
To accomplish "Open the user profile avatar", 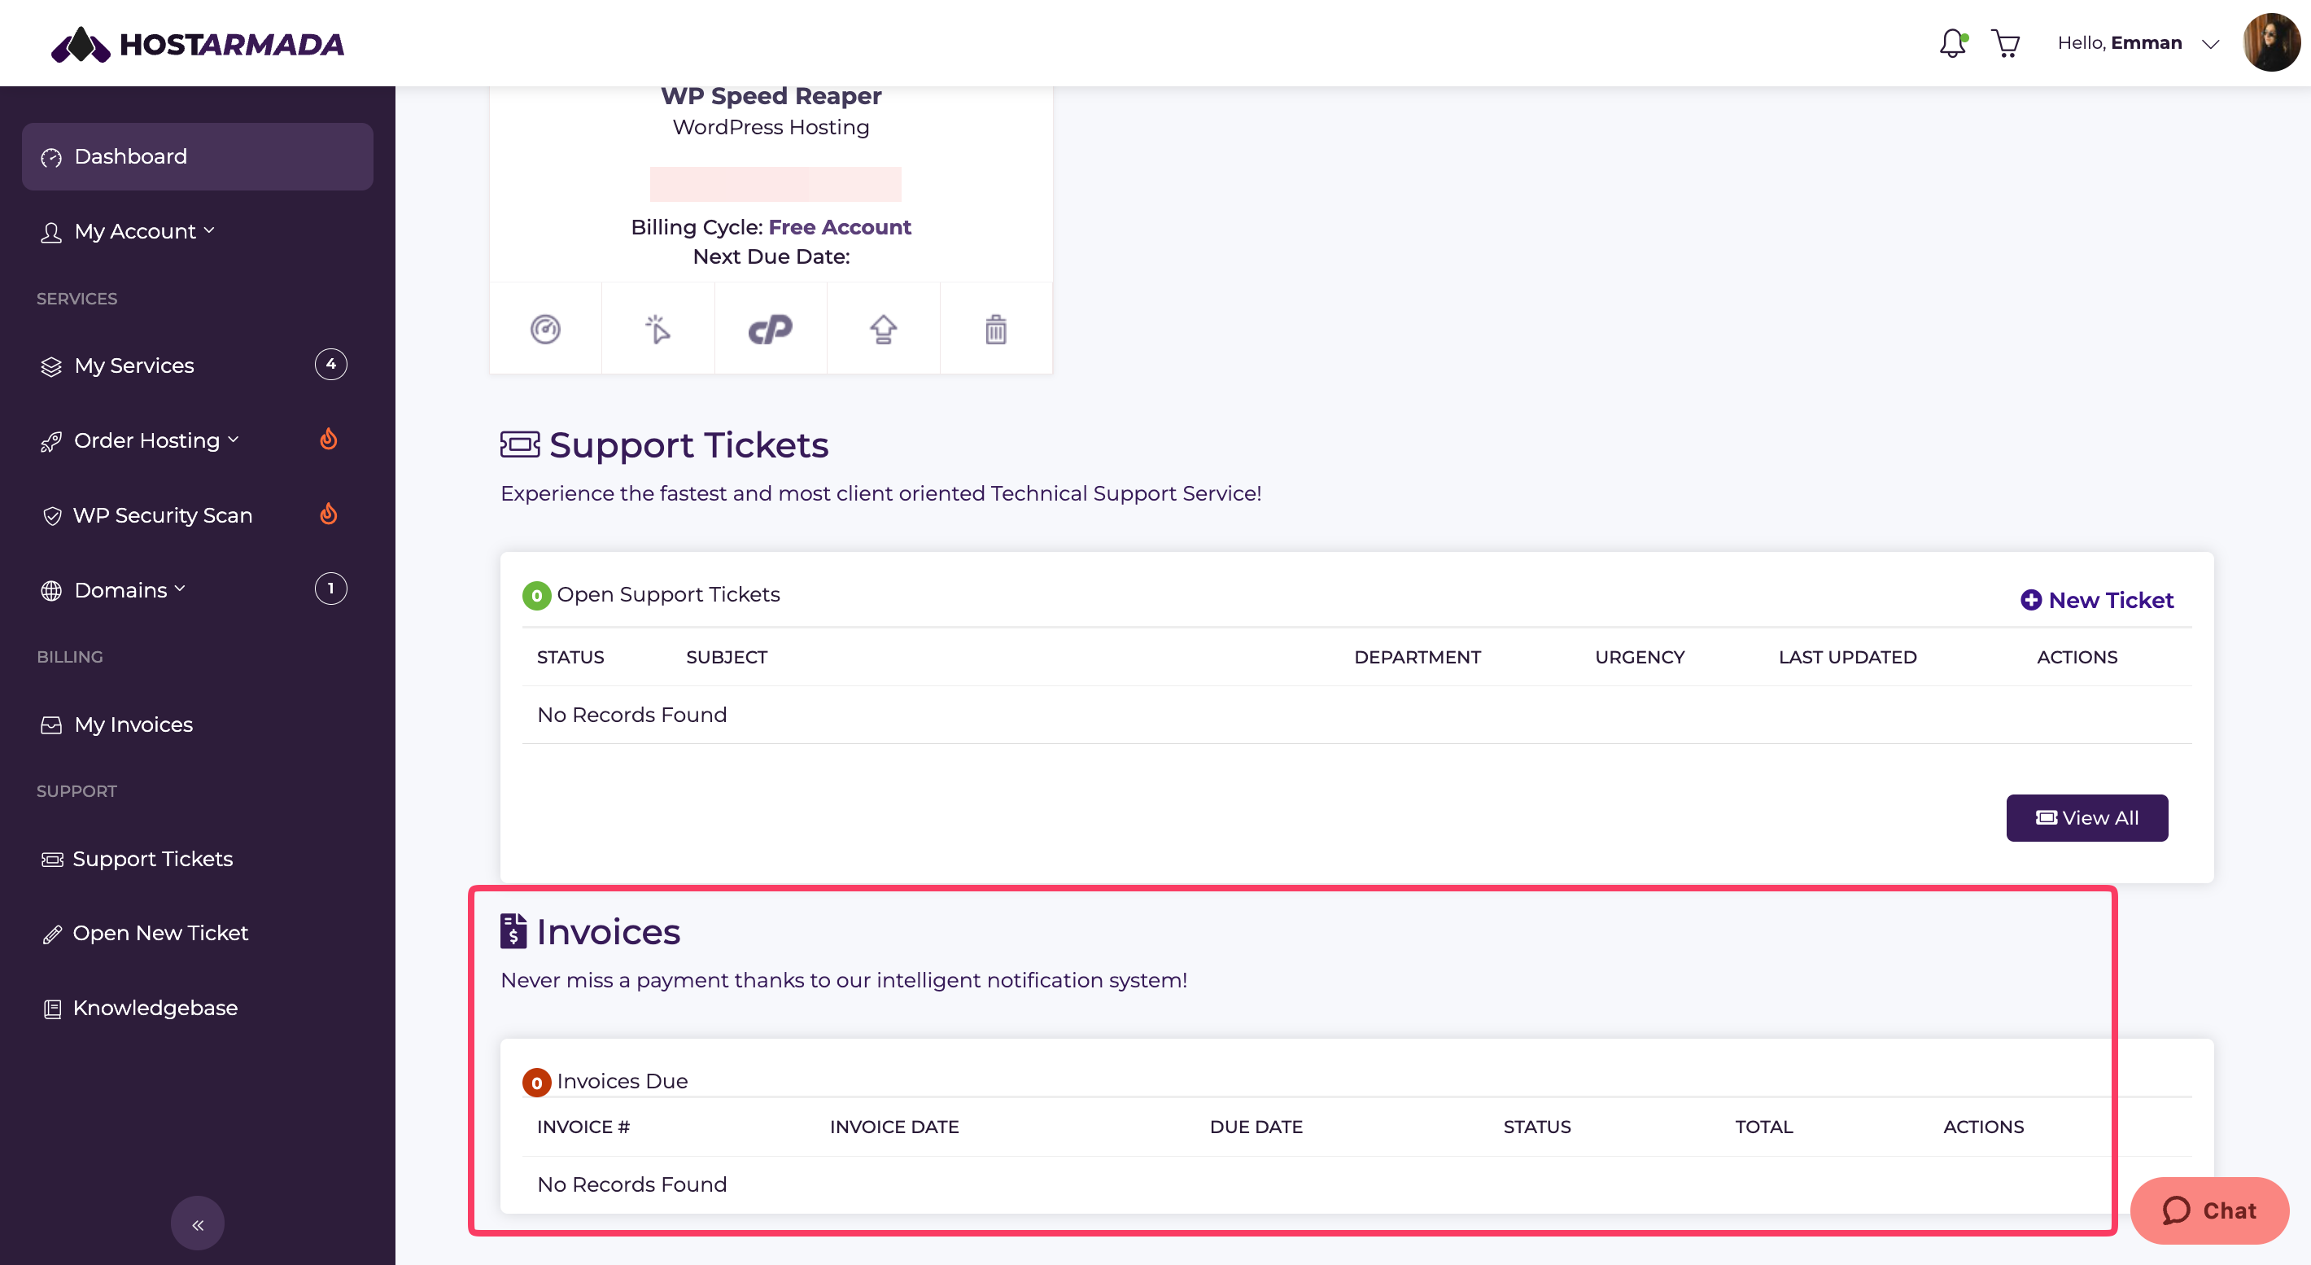I will tap(2270, 42).
